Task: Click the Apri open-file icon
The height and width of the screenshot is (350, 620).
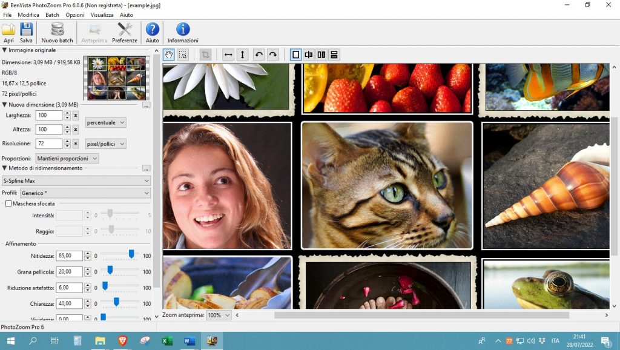Action: tap(8, 32)
